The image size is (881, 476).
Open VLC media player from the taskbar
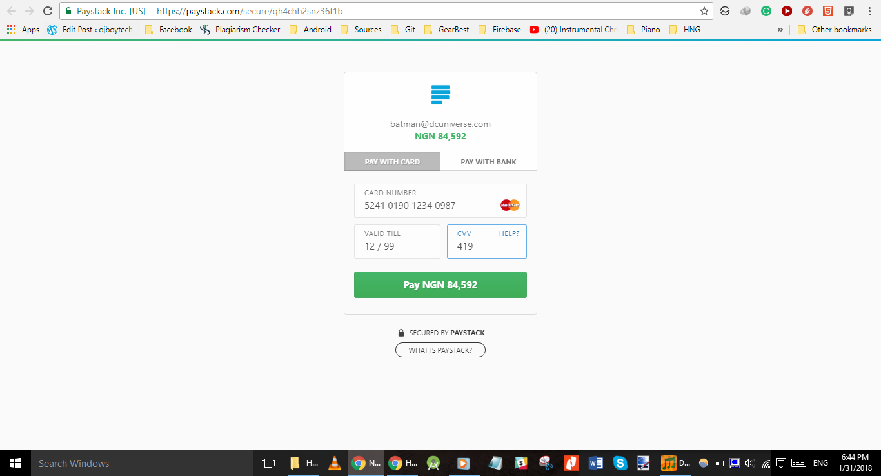(x=333, y=463)
